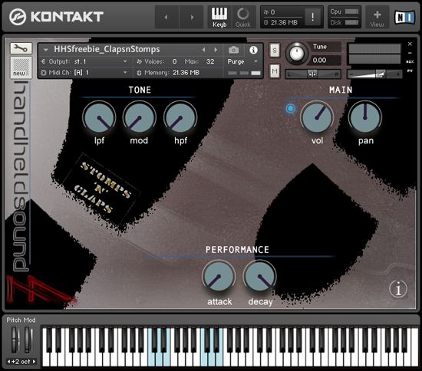
Task: Click the Kontakt logo
Action: (x=56, y=17)
